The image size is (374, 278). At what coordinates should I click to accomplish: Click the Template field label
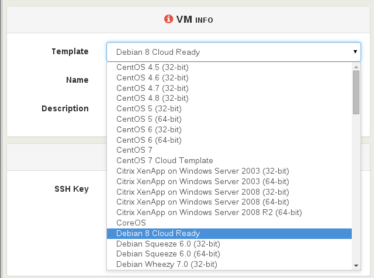point(70,52)
